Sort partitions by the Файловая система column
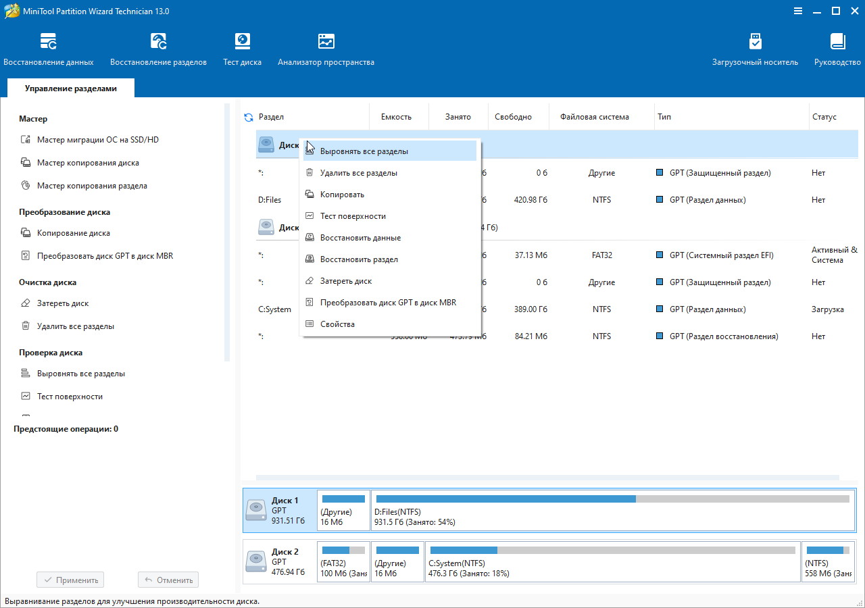This screenshot has height=608, width=865. (594, 117)
